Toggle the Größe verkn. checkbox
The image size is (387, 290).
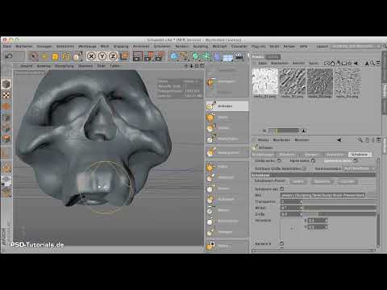pos(280,160)
